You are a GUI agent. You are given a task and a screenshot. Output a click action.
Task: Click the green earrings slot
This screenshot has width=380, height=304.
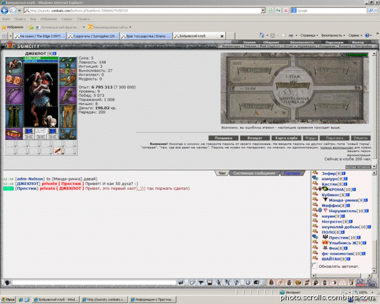coord(68,60)
